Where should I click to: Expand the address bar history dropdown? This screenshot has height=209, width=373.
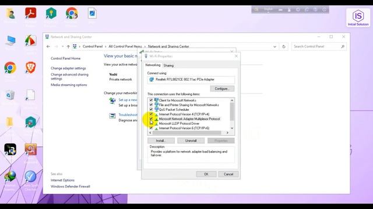click(275, 46)
